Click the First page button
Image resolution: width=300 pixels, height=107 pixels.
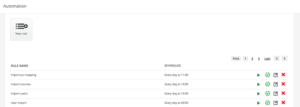click(236, 59)
